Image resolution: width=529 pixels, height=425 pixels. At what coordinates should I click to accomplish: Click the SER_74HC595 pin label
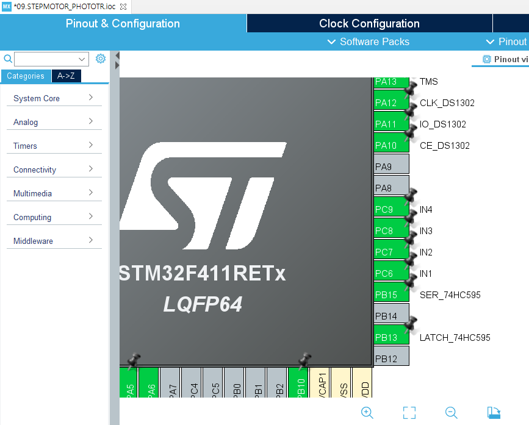(x=450, y=295)
